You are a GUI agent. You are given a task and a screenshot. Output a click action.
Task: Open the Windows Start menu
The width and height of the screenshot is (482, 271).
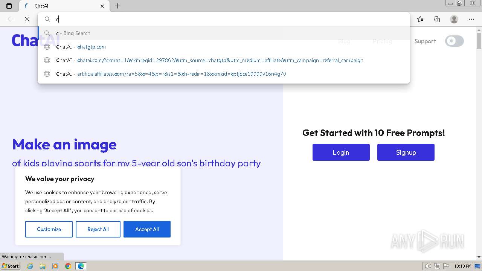point(11,266)
